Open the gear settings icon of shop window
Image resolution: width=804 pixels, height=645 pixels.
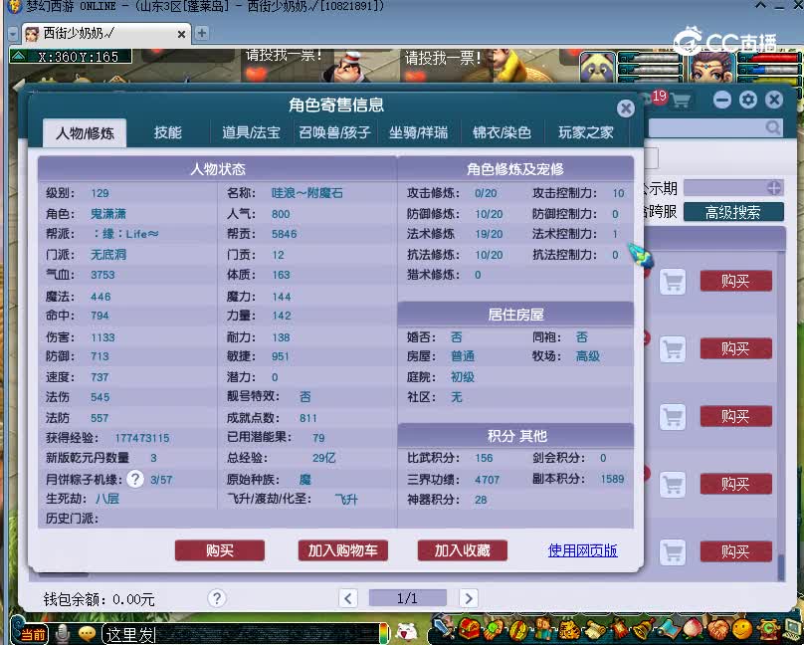(x=748, y=100)
